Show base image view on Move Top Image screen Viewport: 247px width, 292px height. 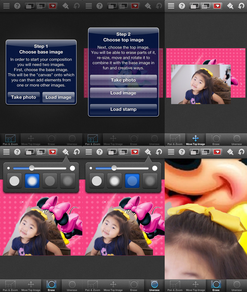(195, 6)
